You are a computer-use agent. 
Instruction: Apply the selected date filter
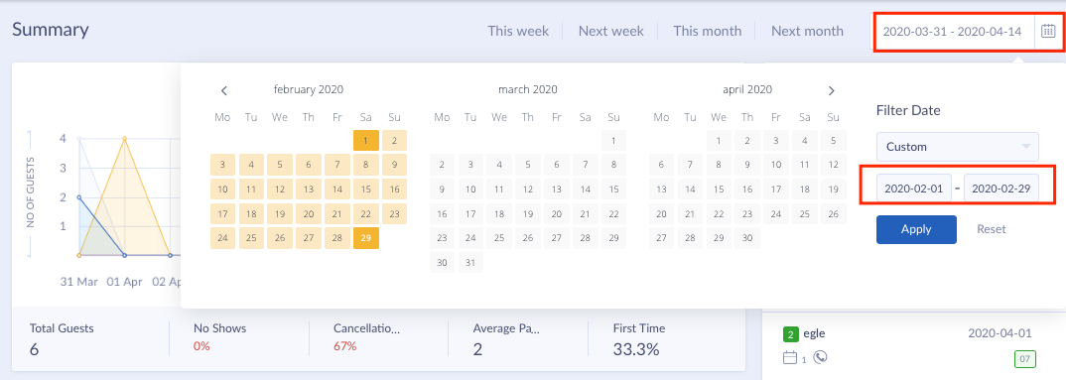916,229
